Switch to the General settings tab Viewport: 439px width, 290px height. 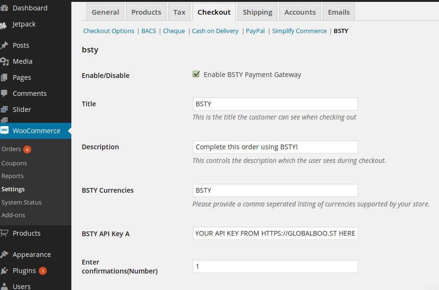pyautogui.click(x=105, y=12)
